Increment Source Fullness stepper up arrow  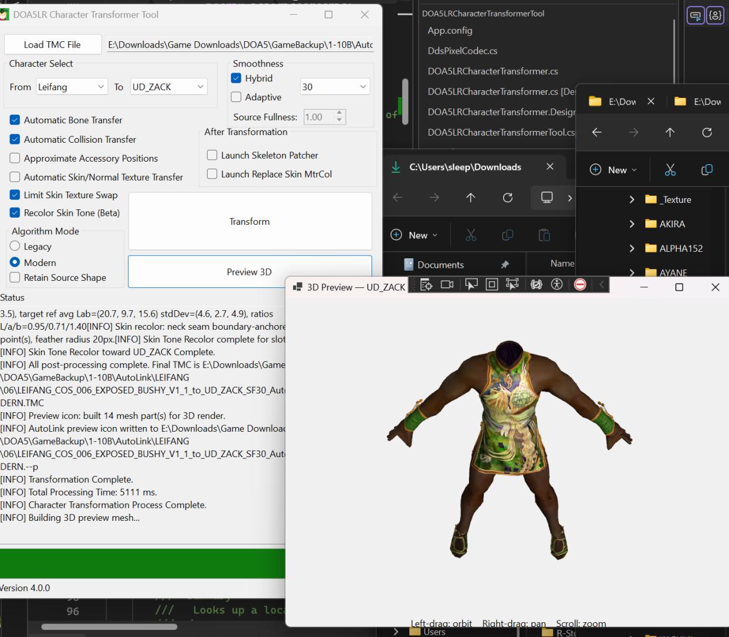coord(339,113)
